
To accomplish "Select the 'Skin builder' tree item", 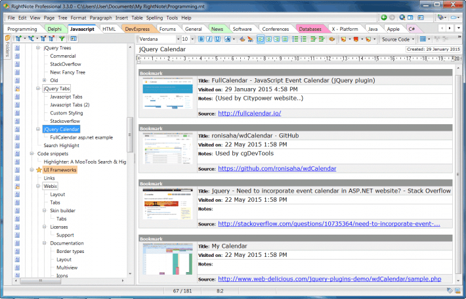I will pos(63,210).
